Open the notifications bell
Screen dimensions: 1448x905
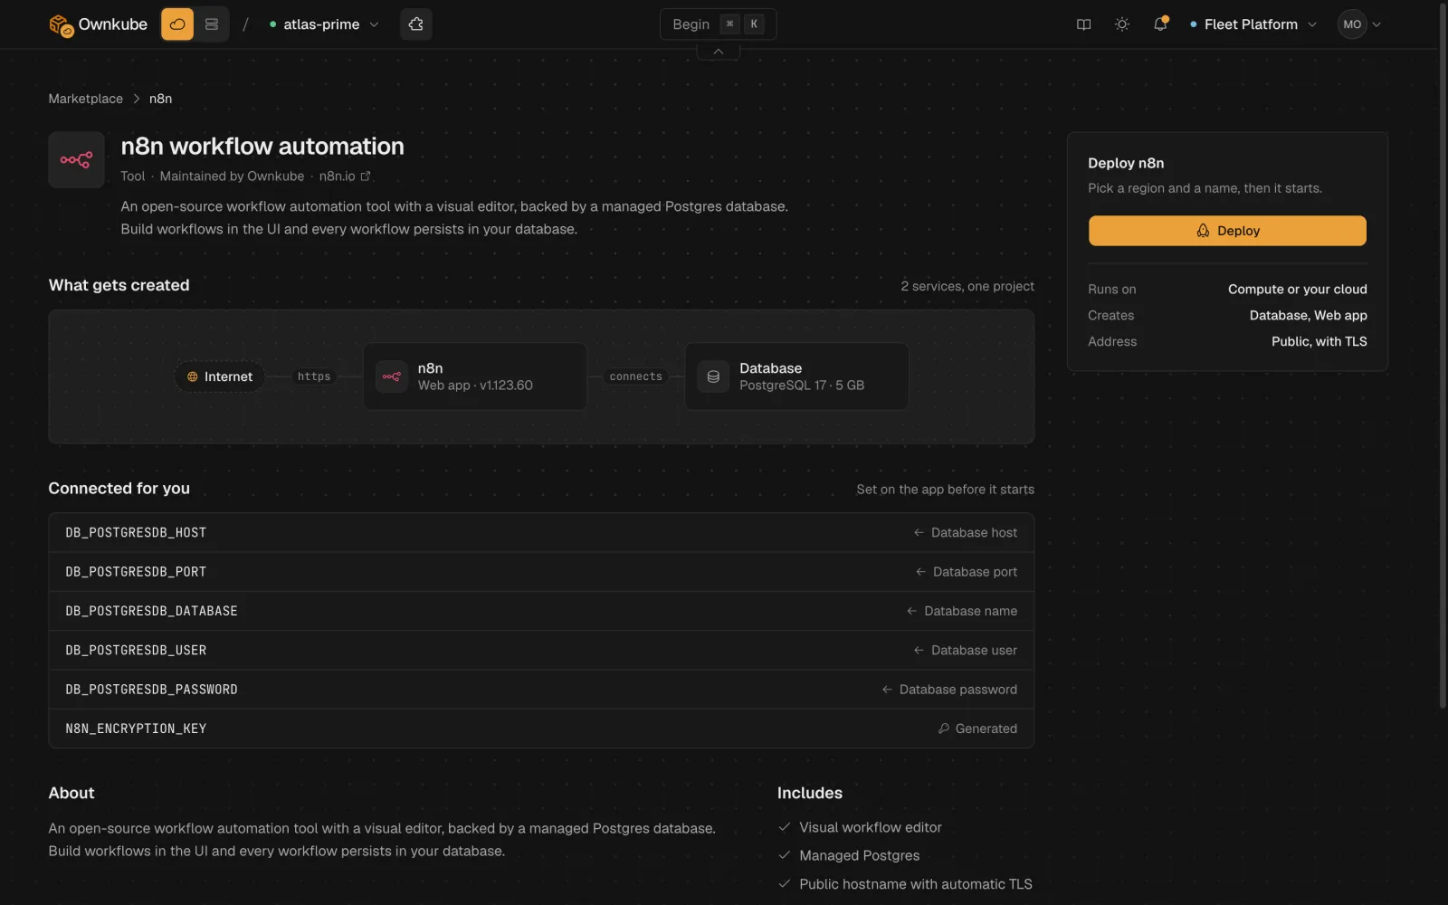1160,24
